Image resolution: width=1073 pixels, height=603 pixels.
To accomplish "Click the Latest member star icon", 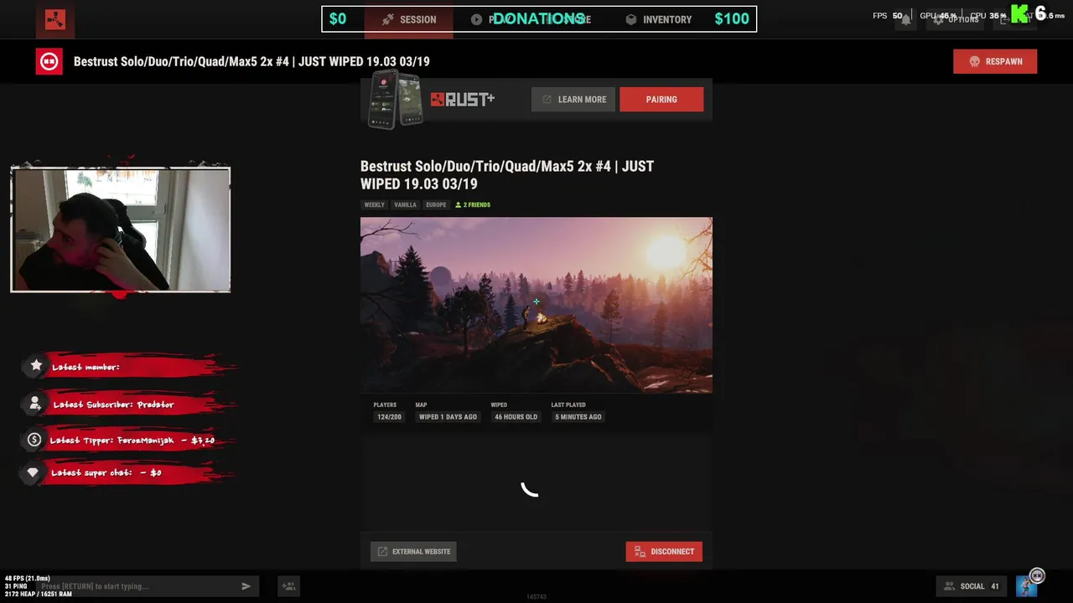I will pyautogui.click(x=36, y=365).
